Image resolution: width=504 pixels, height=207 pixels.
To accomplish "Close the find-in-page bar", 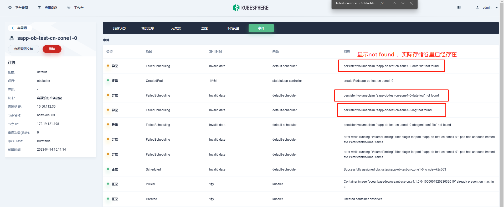I will [411, 3].
